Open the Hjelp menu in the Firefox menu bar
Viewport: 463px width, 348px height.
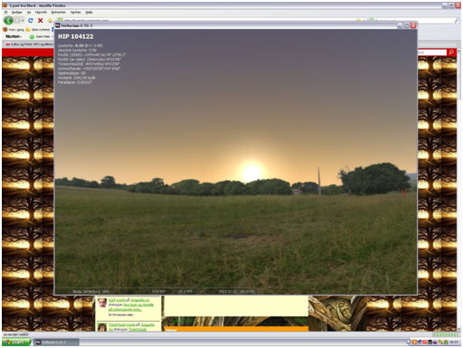[89, 13]
